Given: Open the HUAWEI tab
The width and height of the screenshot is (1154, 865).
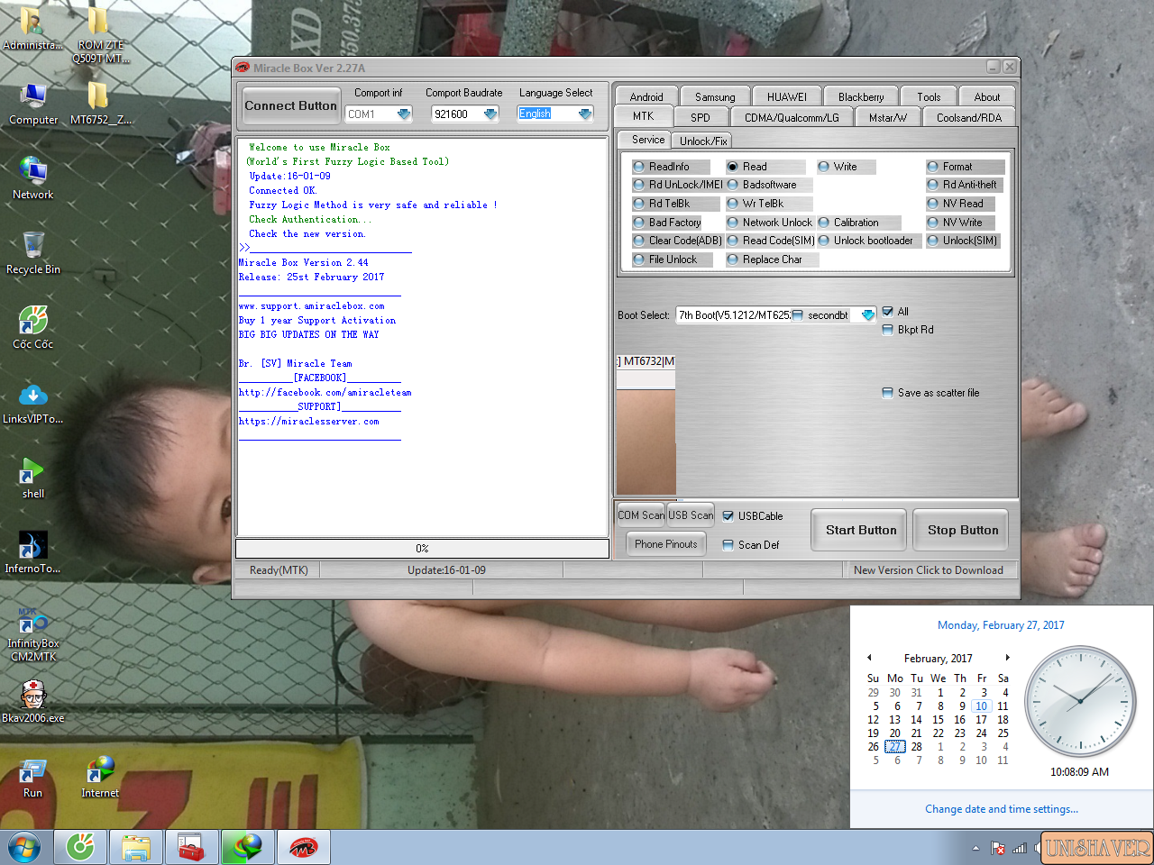Looking at the screenshot, I should click(787, 96).
